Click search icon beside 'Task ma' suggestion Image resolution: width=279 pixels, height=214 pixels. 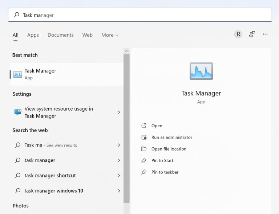pos(18,145)
